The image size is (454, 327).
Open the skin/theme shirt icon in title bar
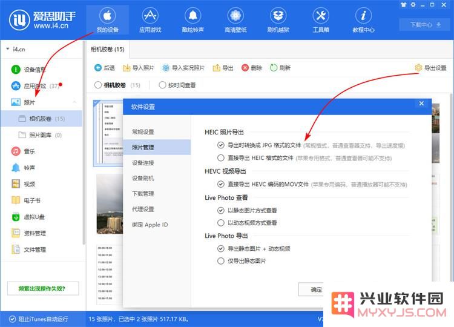[403, 5]
